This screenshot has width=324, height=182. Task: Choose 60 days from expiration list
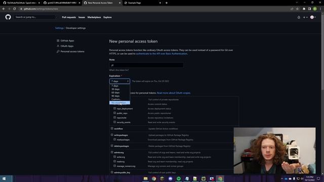pyautogui.click(x=119, y=93)
